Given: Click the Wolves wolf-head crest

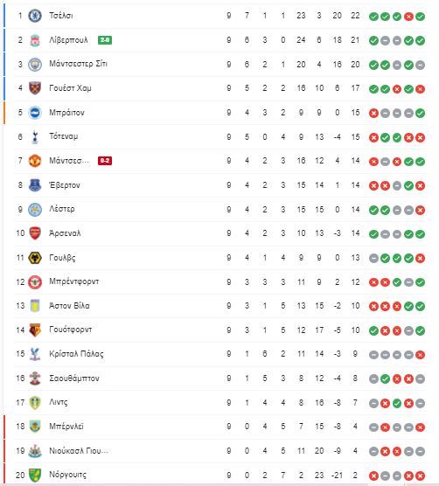Looking at the screenshot, I should tap(35, 258).
